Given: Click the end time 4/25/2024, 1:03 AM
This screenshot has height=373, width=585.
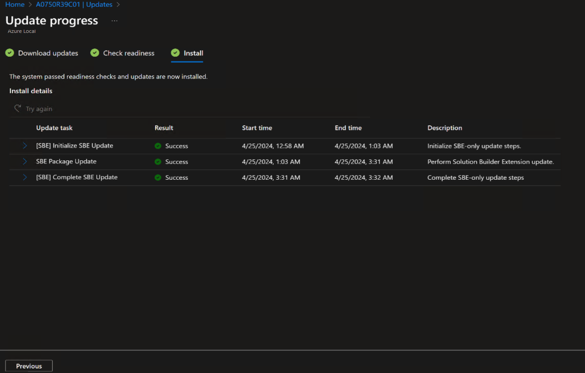Looking at the screenshot, I should tap(364, 146).
